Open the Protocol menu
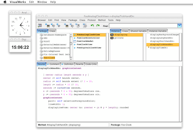 (x=91, y=20)
